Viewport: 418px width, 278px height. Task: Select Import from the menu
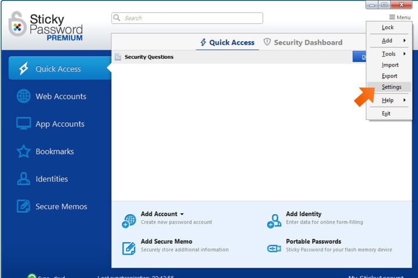[389, 65]
